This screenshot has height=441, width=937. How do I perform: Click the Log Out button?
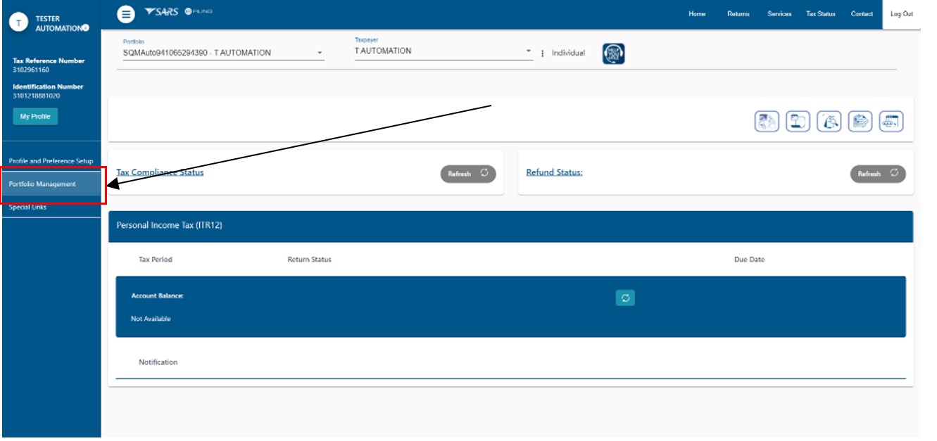pyautogui.click(x=901, y=14)
